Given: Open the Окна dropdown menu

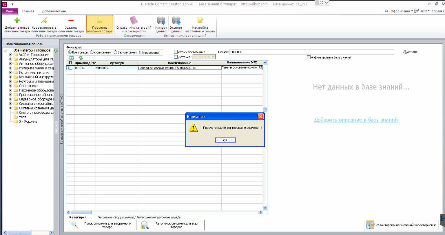Looking at the screenshot, I should pyautogui.click(x=425, y=11).
